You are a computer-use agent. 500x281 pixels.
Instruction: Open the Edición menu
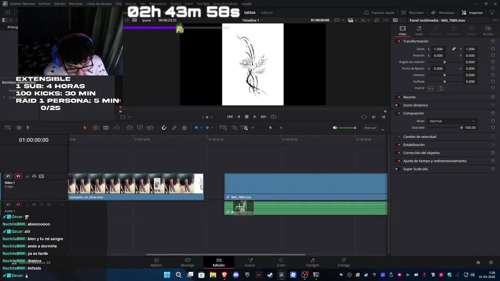(60, 4)
